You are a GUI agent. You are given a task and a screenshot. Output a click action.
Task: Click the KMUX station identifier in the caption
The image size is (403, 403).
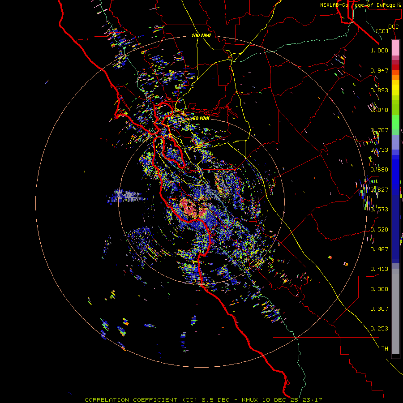(x=250, y=400)
